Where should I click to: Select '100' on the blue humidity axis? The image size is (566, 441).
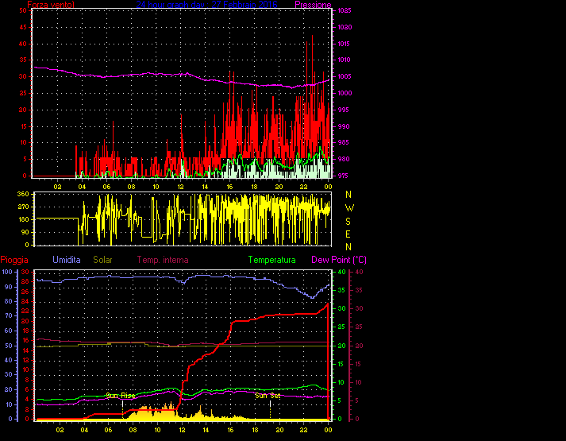point(7,272)
